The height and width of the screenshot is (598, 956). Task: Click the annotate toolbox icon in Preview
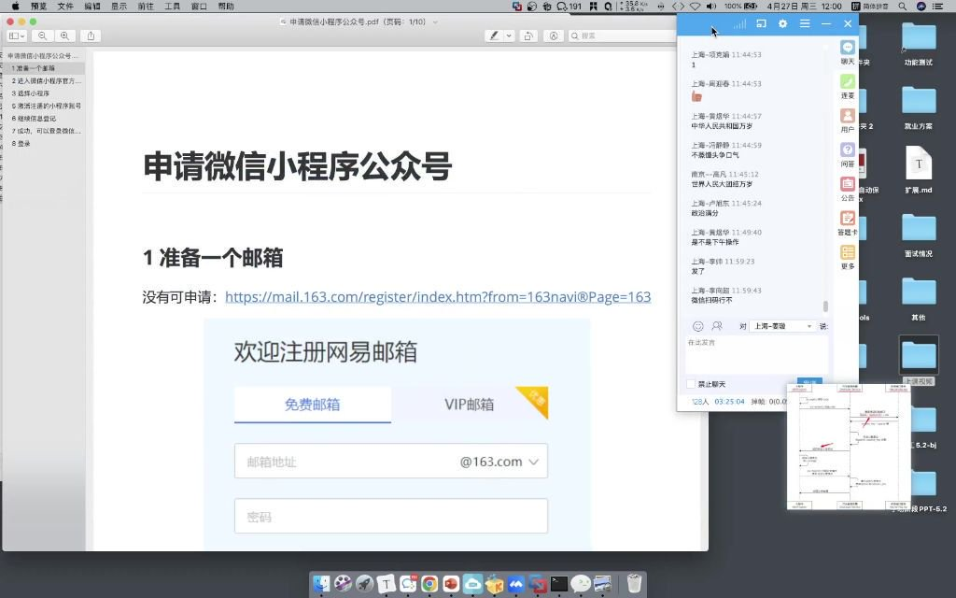click(x=554, y=36)
